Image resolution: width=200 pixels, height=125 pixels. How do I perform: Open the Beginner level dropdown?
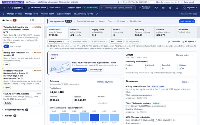pyautogui.click(x=190, y=8)
